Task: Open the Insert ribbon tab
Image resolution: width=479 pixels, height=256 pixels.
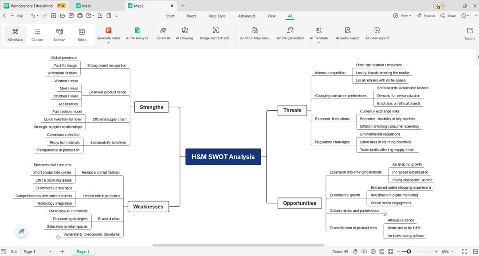Action: click(x=191, y=16)
